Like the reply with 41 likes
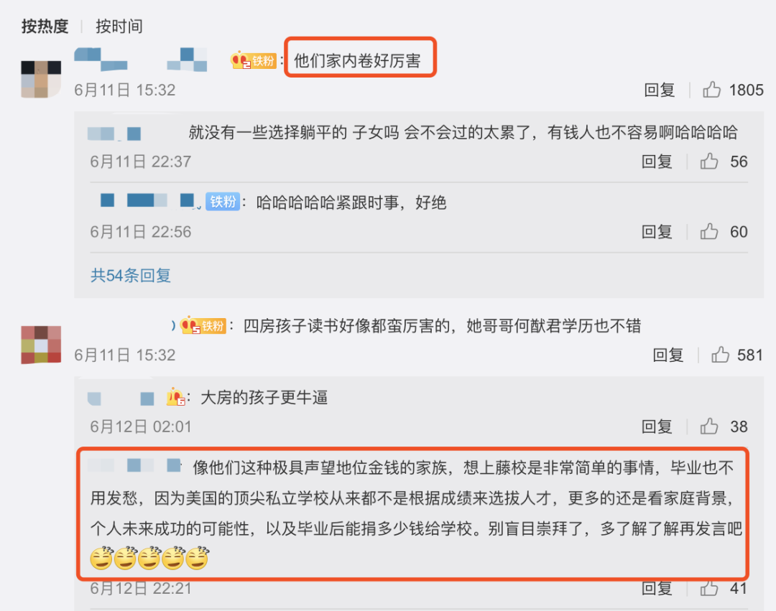The width and height of the screenshot is (776, 611). (709, 588)
